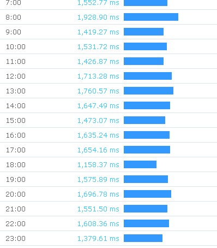Select the 22:00 time label
The width and height of the screenshot is (217, 248).
pos(16,224)
